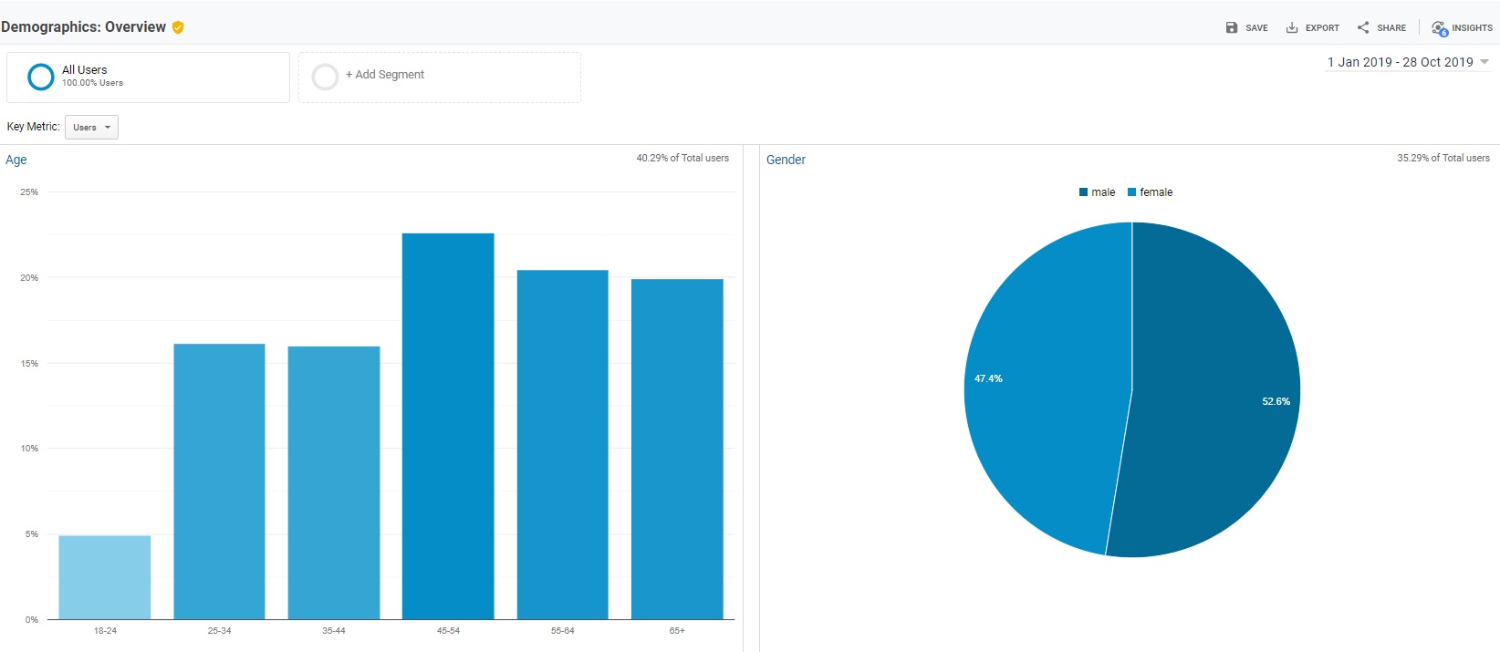Click the verified shield icon beside title
The width and height of the screenshot is (1500, 652).
click(178, 27)
